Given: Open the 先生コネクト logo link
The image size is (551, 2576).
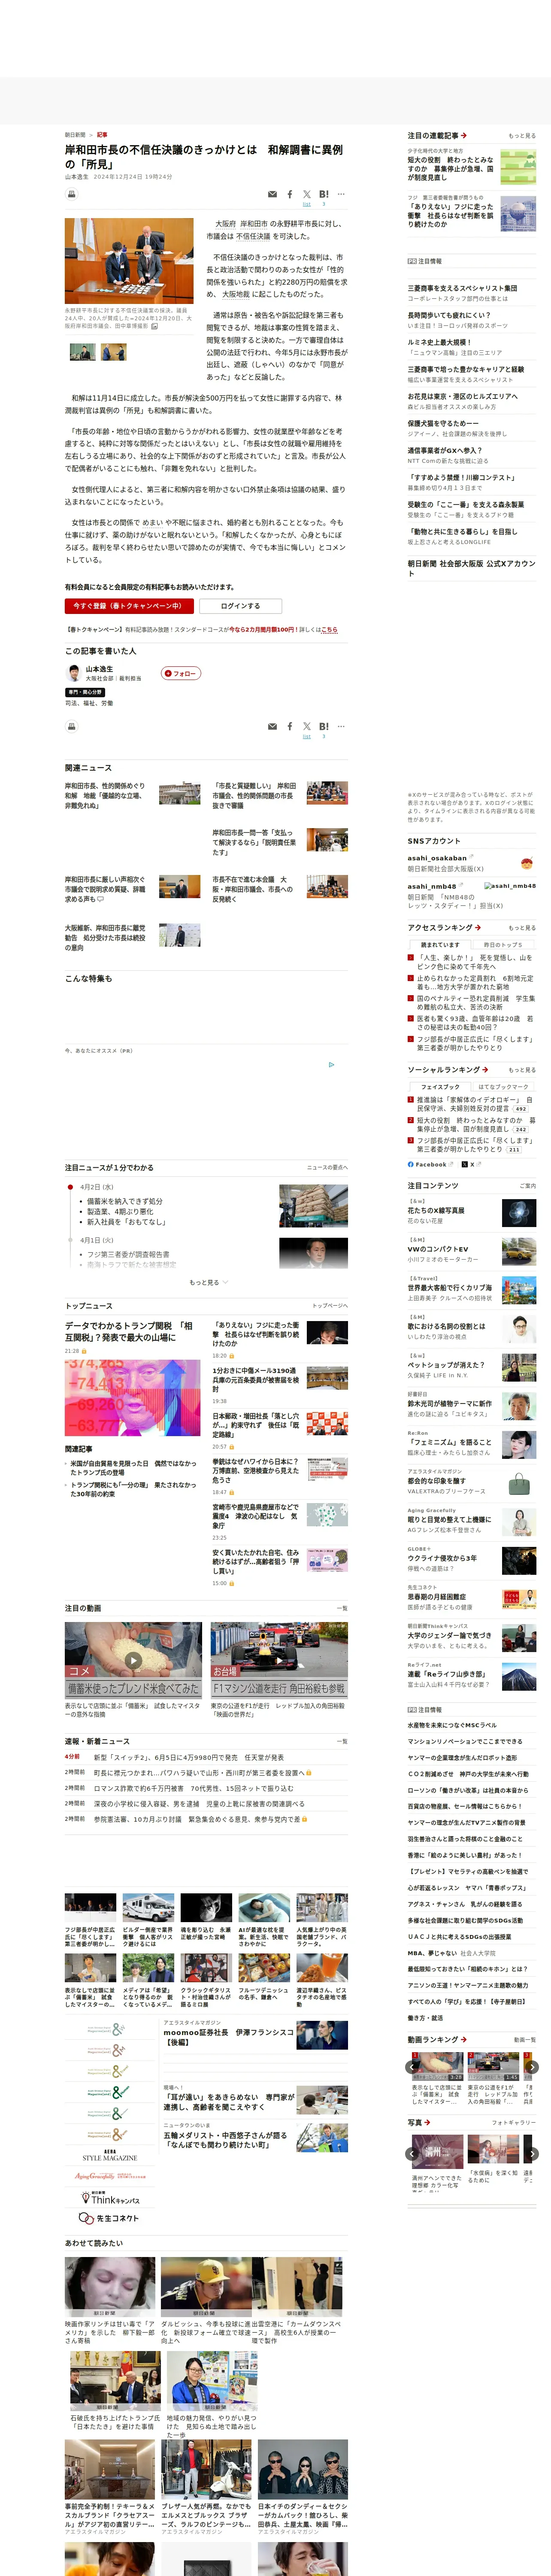Looking at the screenshot, I should tap(109, 2218).
